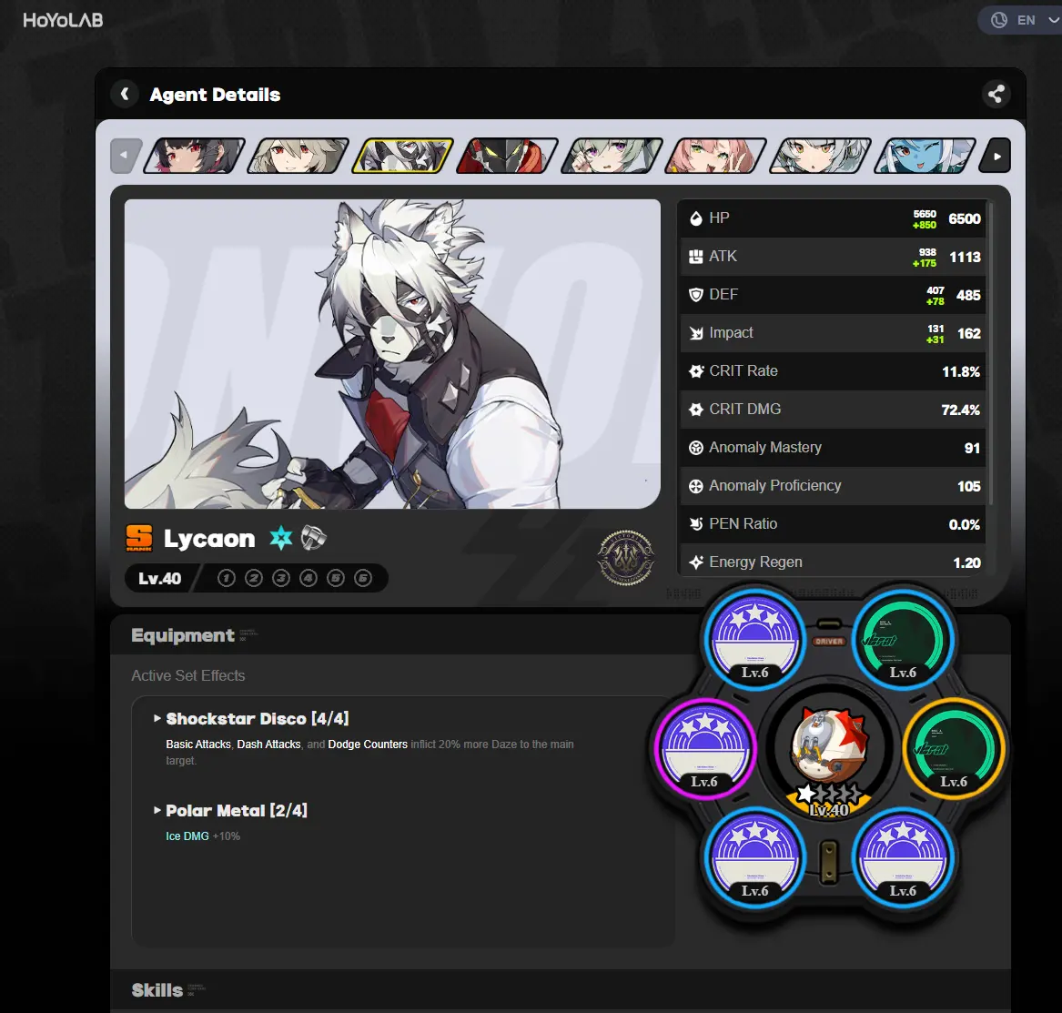1062x1013 pixels.
Task: Open the bottom-right Shockstar drive disc
Action: click(903, 858)
